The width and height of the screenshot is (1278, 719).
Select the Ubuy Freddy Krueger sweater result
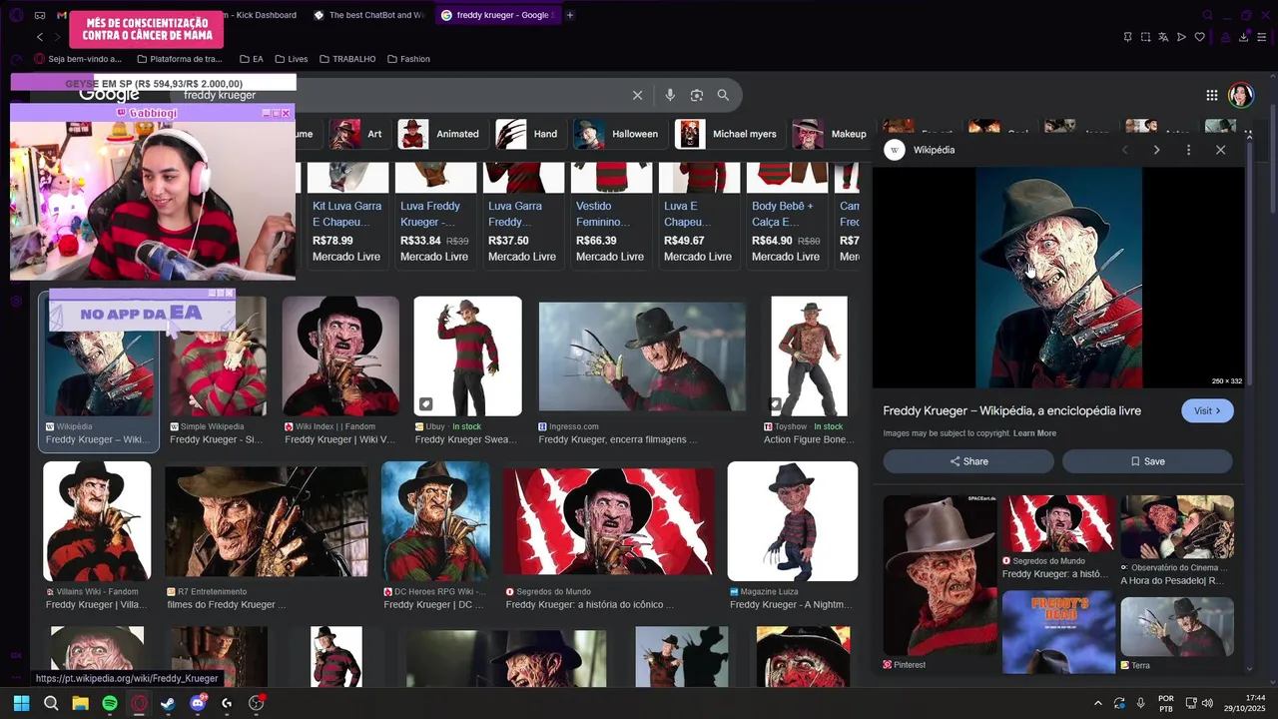pos(467,357)
